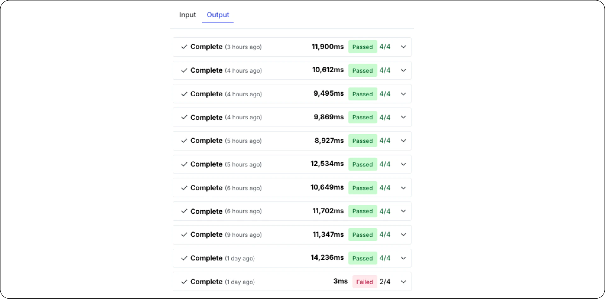Click the 11,347ms duration value
Viewport: 605px width, 299px height.
click(328, 234)
